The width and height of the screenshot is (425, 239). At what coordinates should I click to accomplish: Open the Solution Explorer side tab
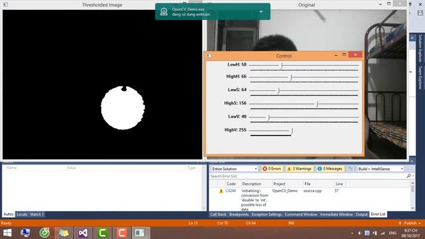[420, 48]
